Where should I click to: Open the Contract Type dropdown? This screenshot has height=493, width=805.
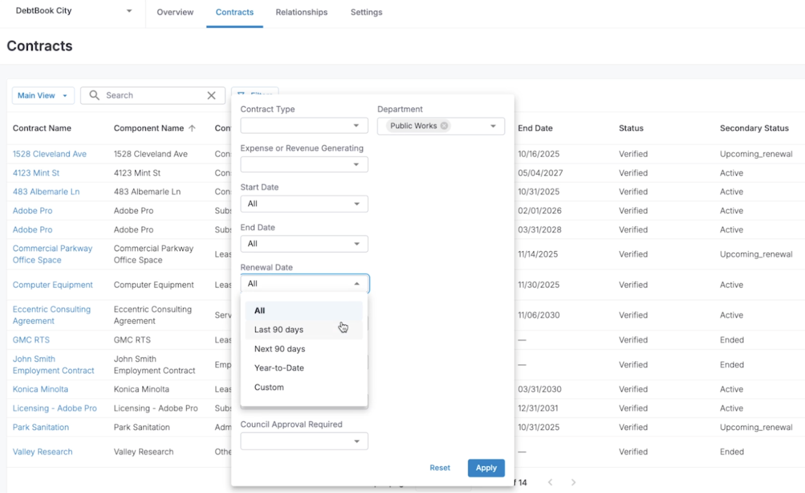click(304, 125)
